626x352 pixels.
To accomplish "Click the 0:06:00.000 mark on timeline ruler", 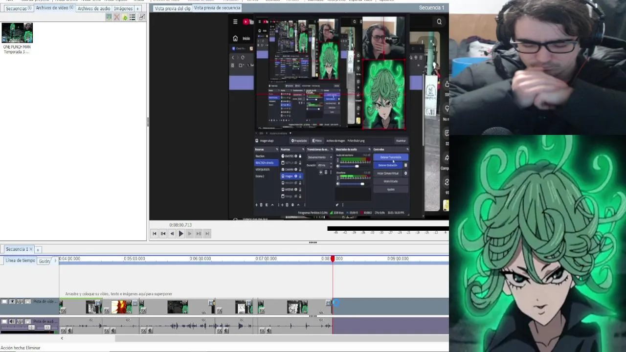I will [x=200, y=259].
